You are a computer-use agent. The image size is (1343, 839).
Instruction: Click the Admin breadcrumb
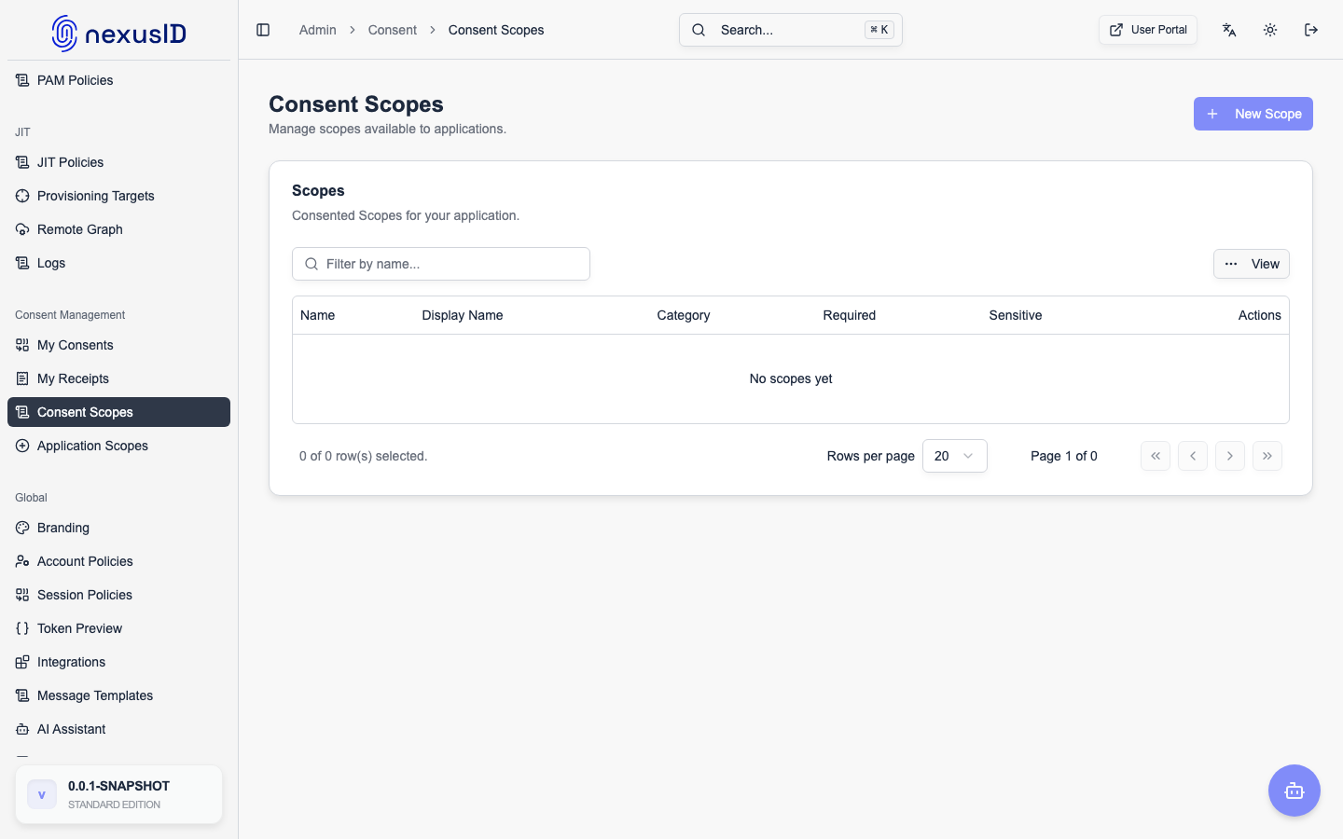[x=318, y=30]
